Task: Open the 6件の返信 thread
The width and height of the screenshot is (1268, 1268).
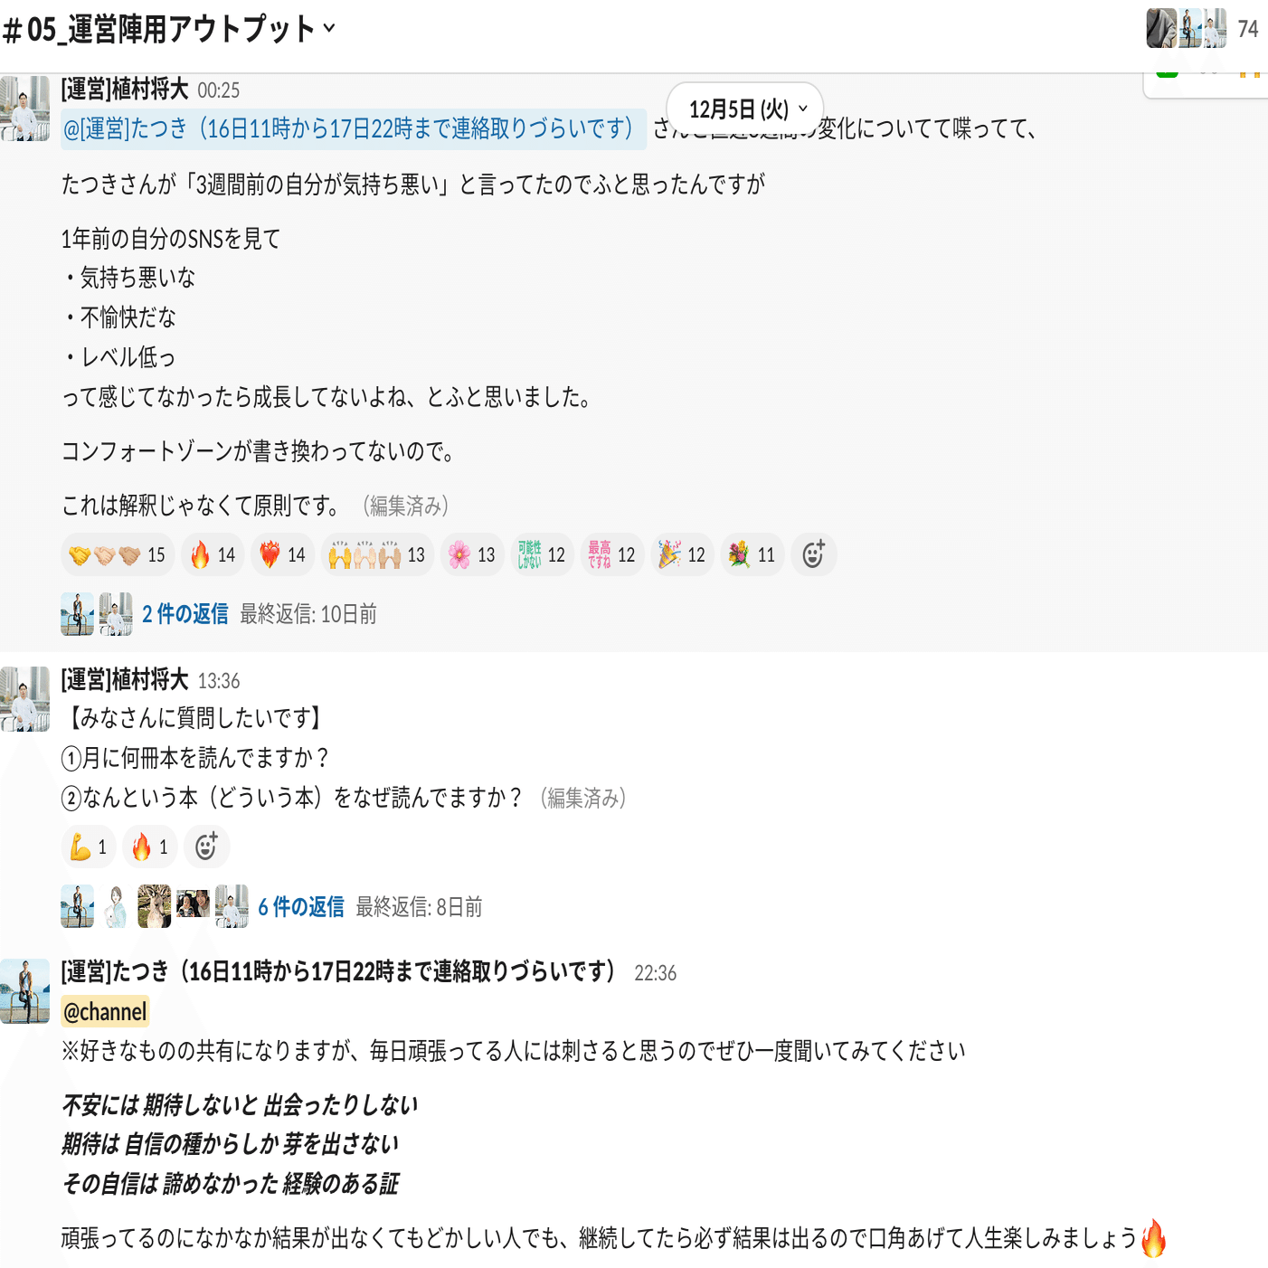Action: click(301, 907)
